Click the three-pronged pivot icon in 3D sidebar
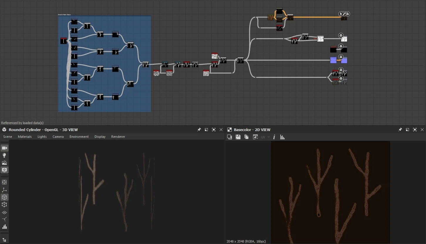The width and height of the screenshot is (426, 244). [x=4, y=219]
